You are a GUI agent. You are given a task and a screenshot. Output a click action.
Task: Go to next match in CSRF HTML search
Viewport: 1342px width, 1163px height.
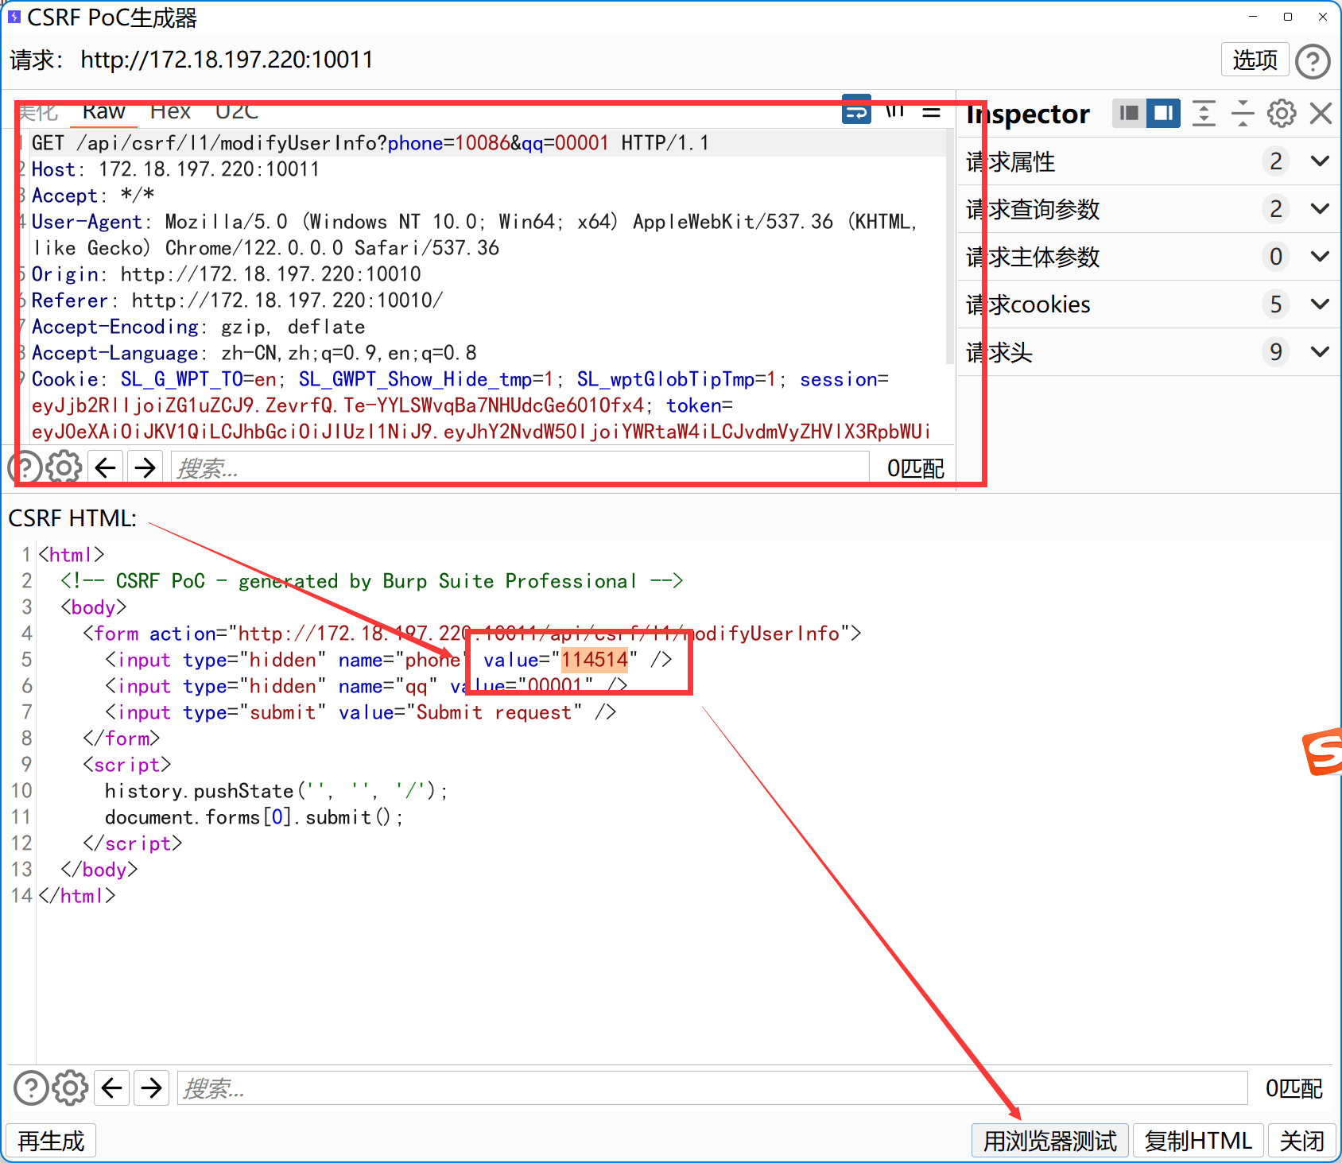(151, 1087)
